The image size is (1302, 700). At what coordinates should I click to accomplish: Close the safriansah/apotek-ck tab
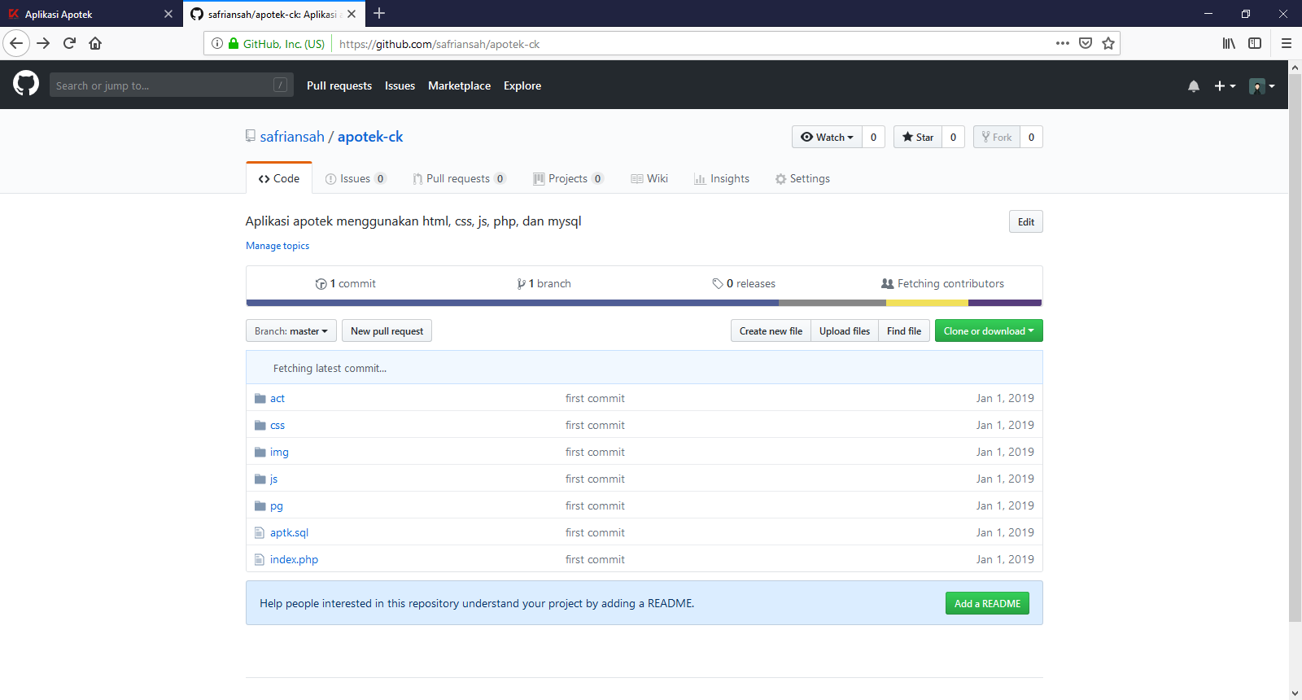click(352, 14)
